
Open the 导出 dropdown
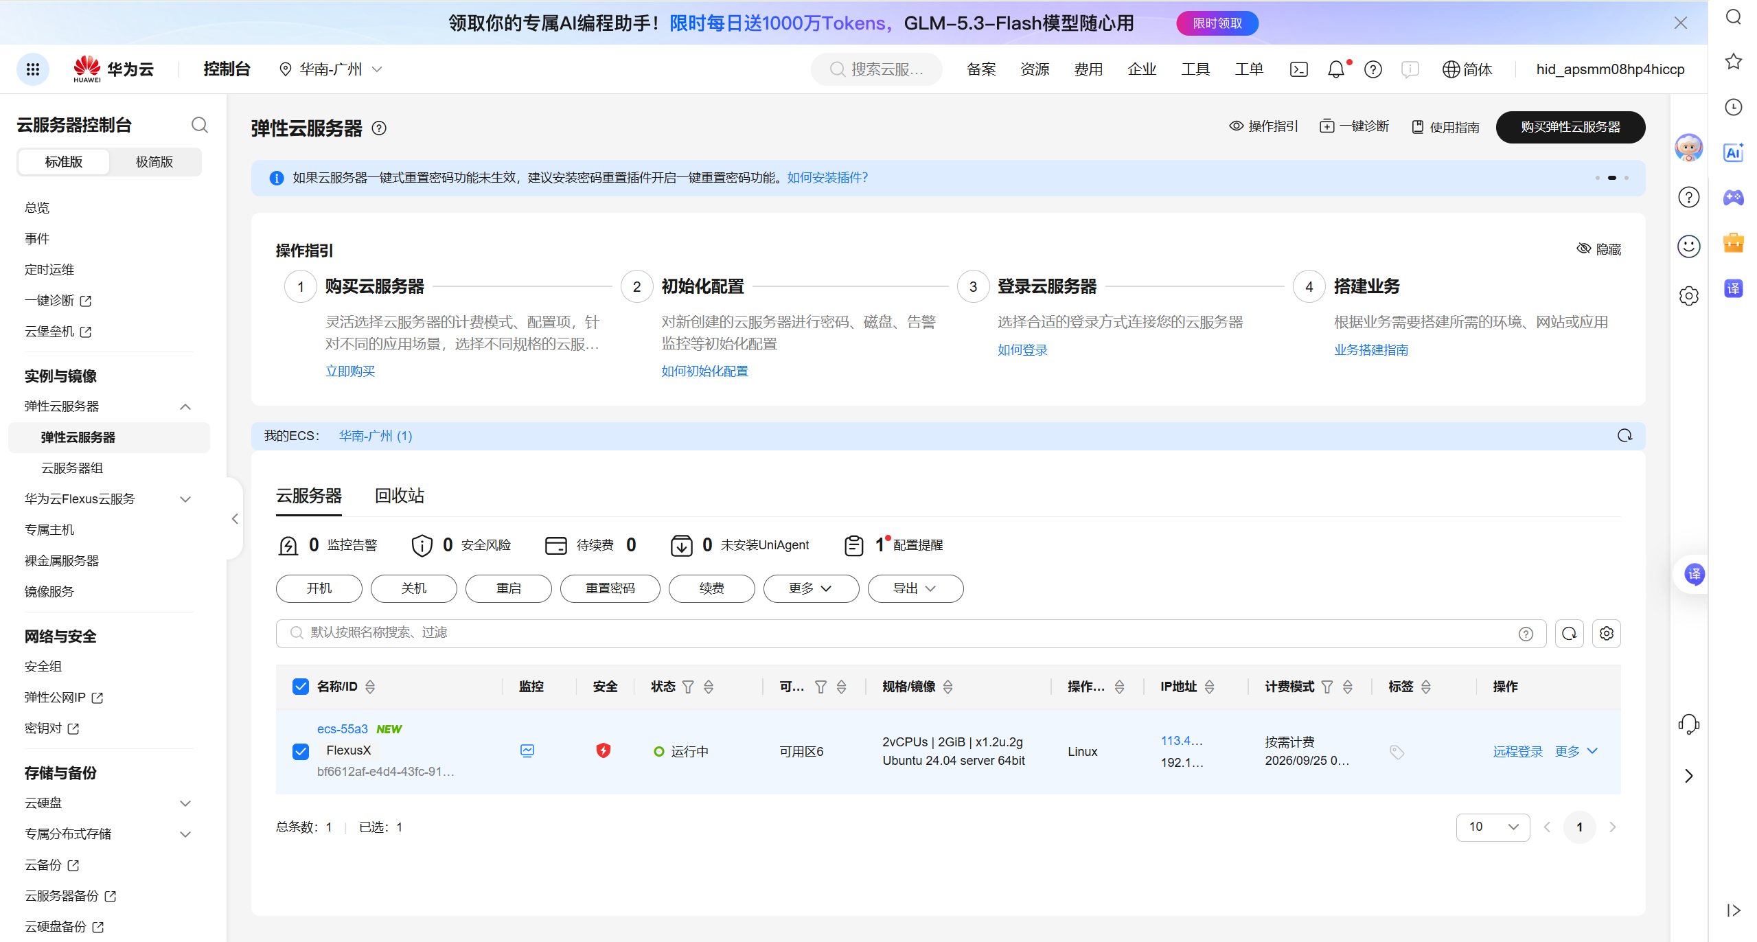pos(915,588)
